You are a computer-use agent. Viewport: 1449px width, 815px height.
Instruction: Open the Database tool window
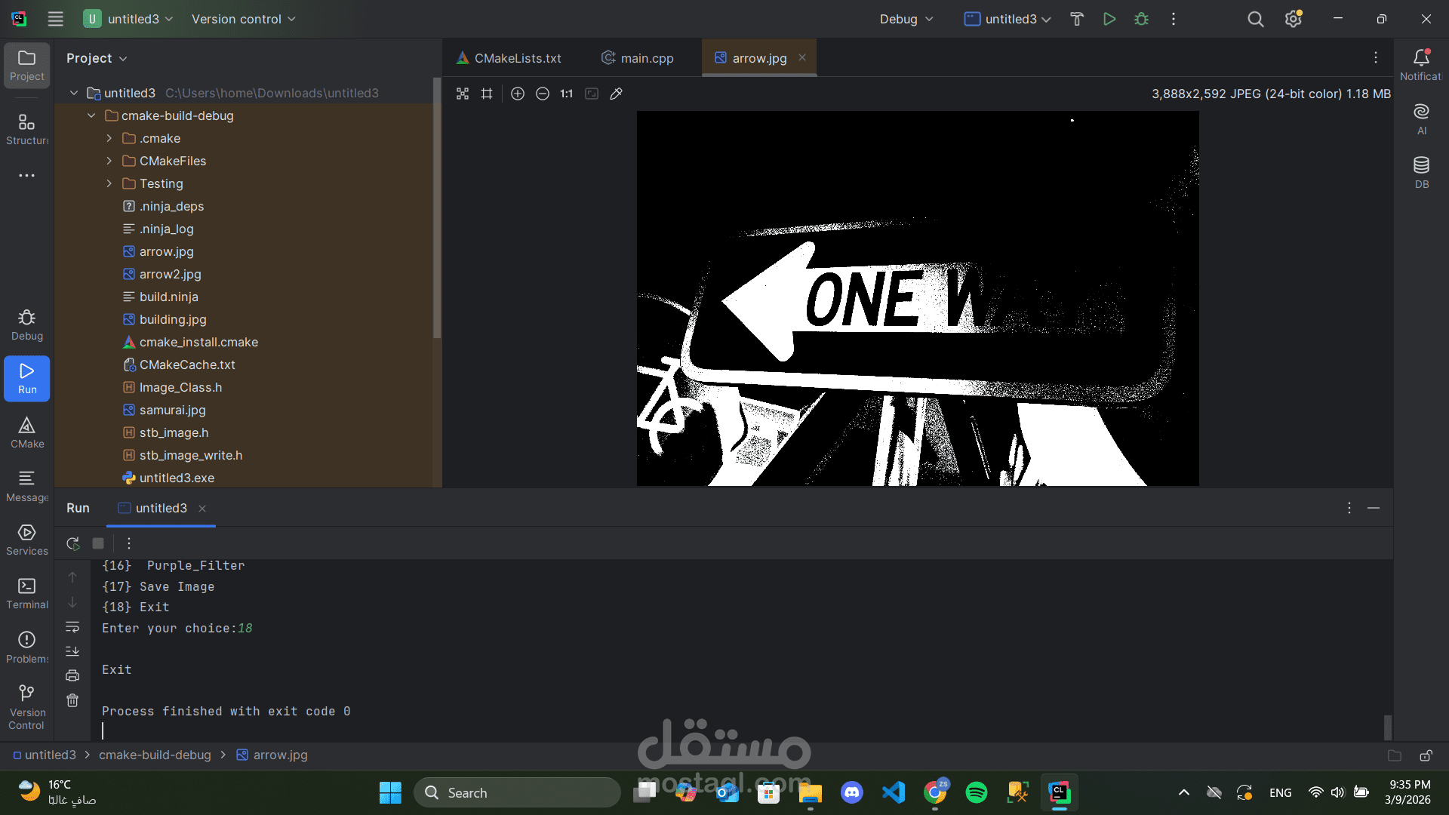(1421, 172)
